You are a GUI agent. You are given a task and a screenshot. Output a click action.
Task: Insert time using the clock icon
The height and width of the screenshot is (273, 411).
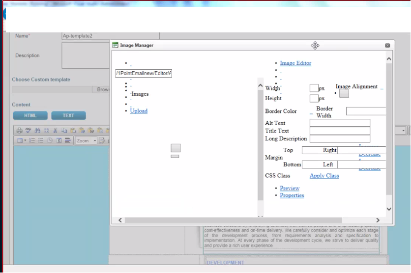coord(50,140)
